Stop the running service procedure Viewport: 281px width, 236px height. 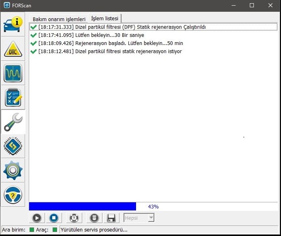tap(54, 218)
